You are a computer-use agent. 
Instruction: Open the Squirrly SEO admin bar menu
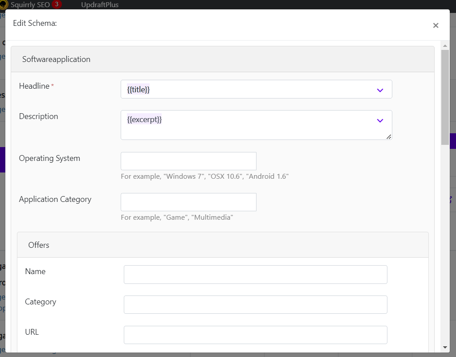click(30, 4)
